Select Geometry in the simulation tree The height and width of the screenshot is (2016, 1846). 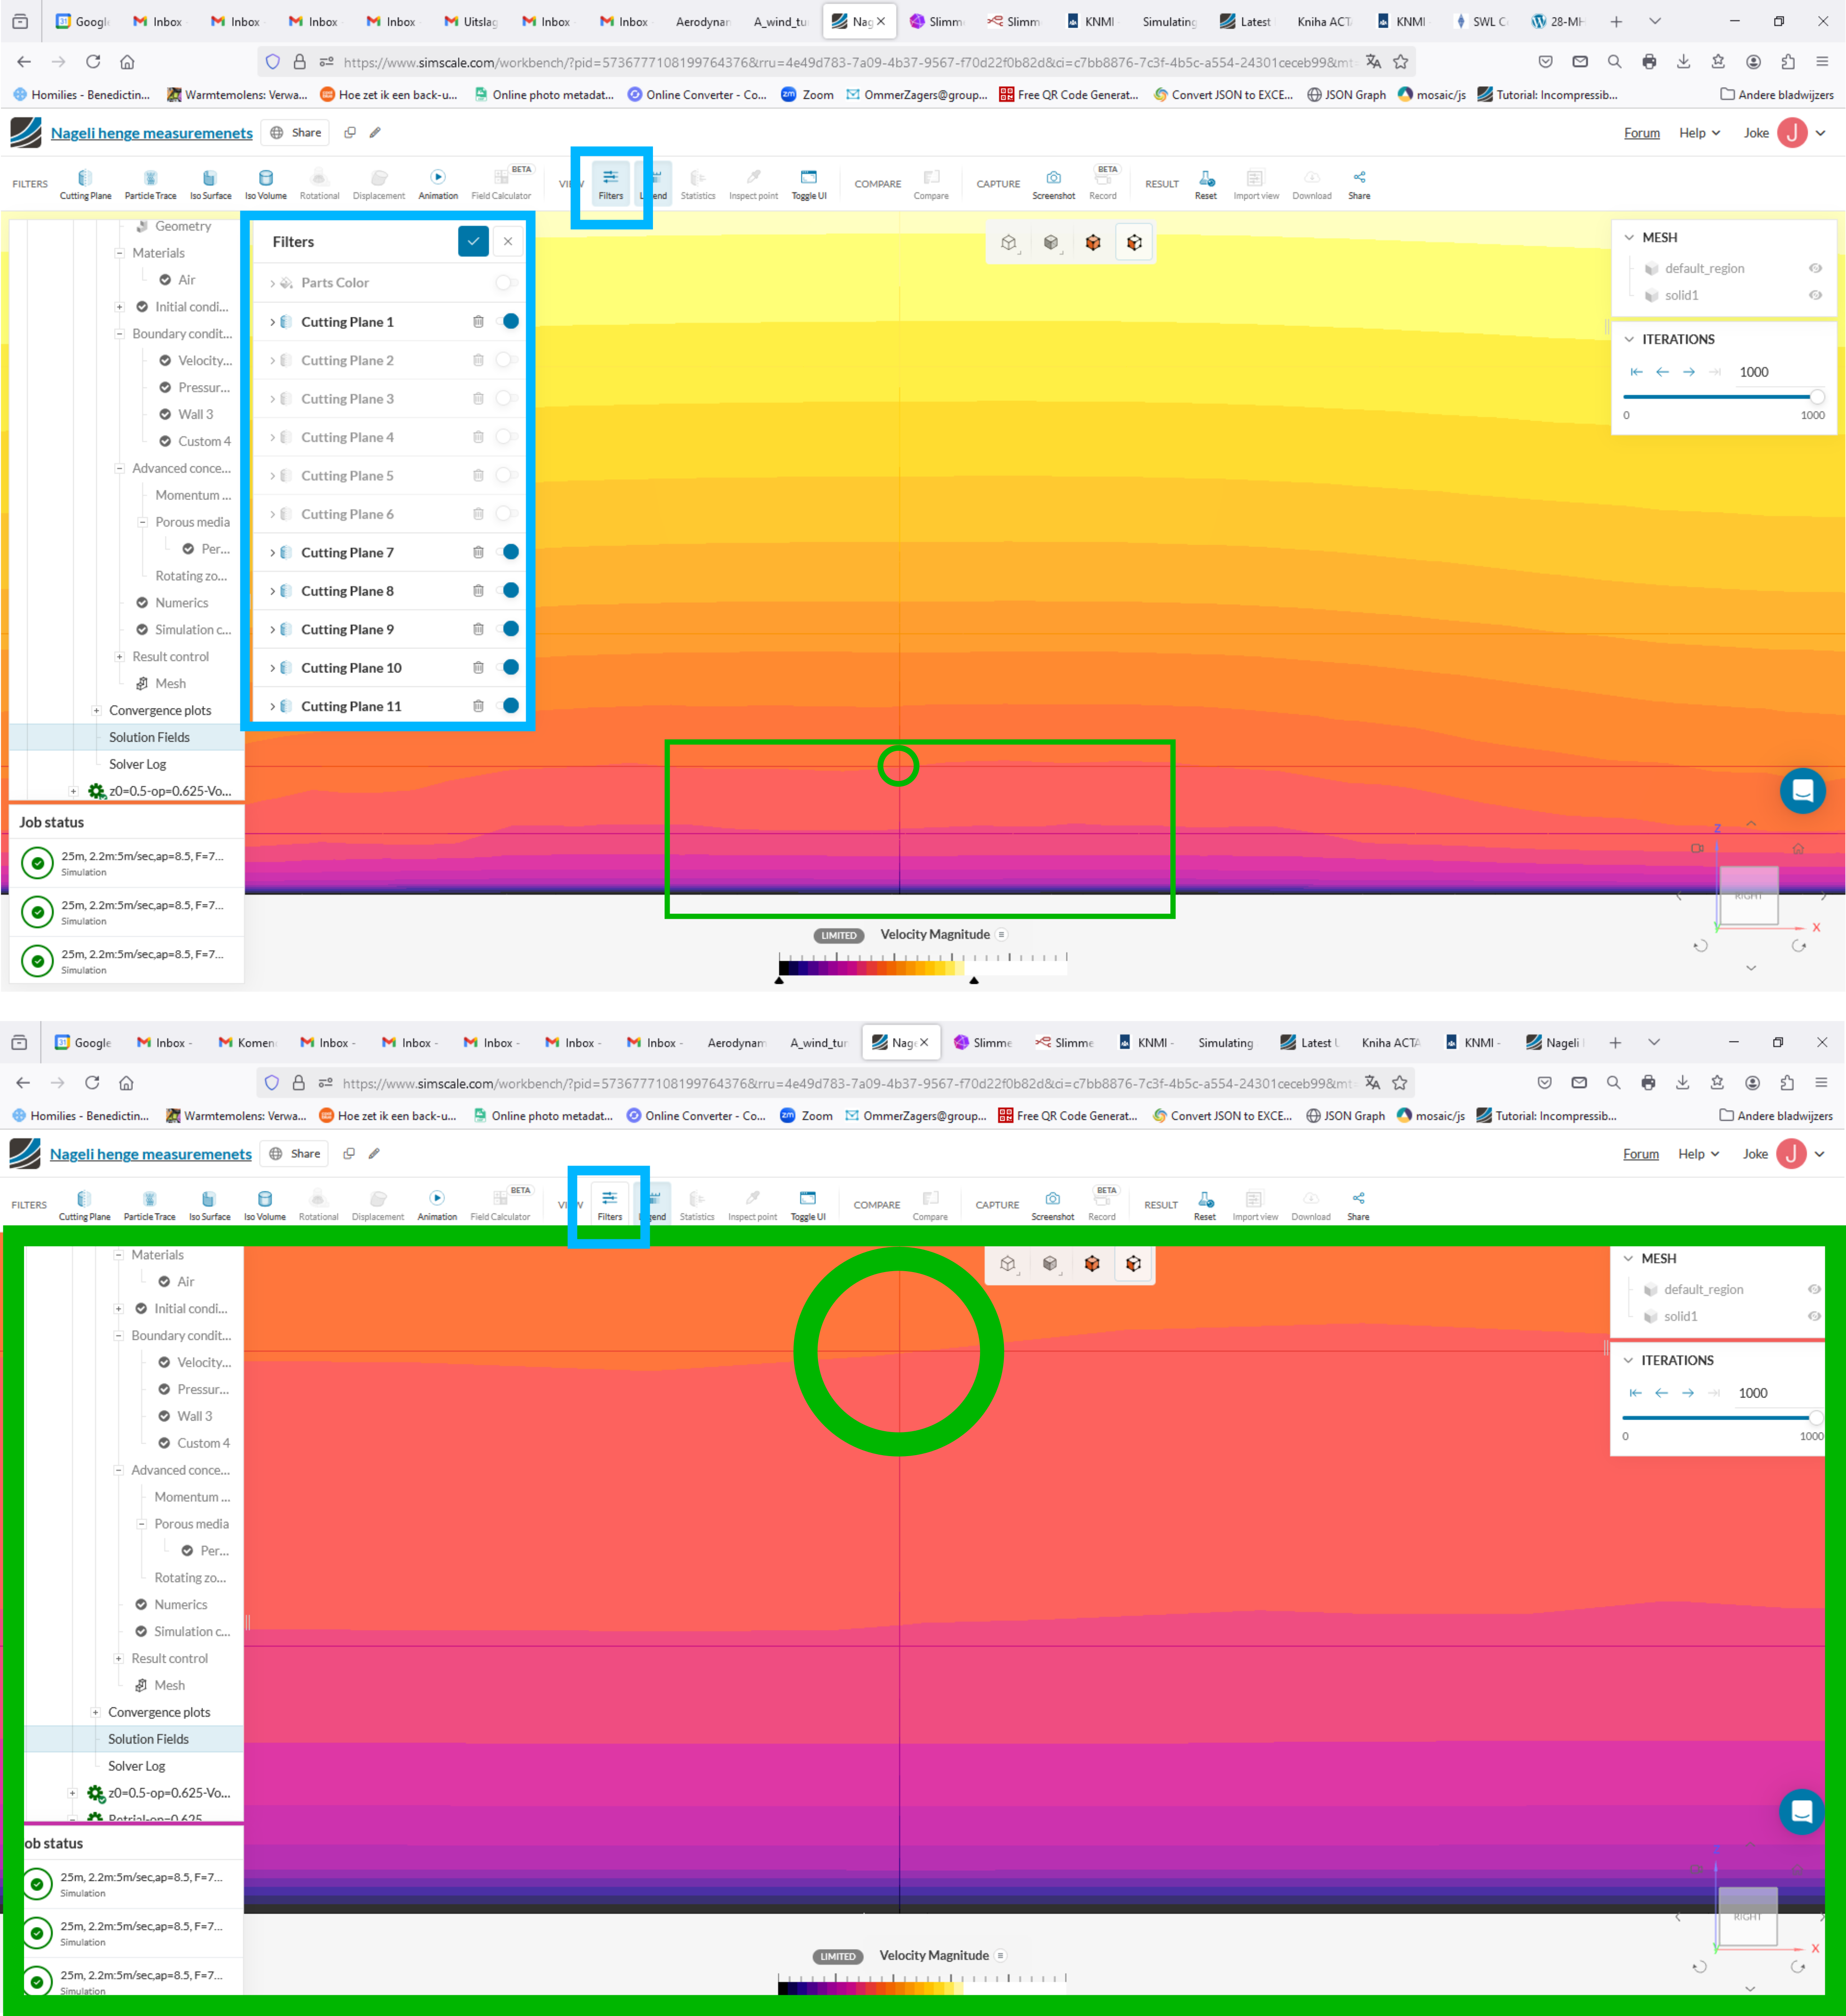182,226
